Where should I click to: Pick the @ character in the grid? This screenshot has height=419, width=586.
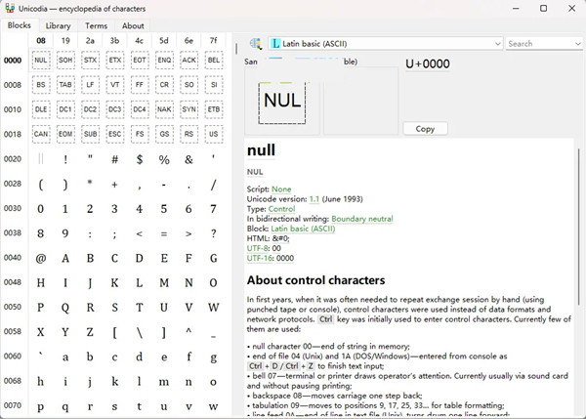click(41, 258)
